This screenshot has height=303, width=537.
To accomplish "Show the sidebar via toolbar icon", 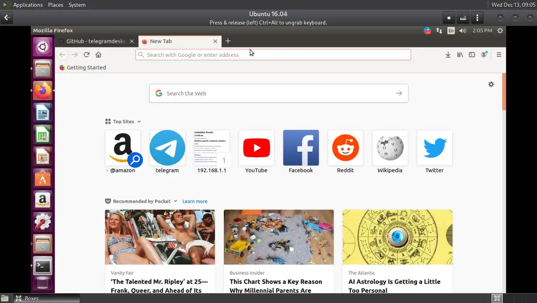I will (x=472, y=55).
